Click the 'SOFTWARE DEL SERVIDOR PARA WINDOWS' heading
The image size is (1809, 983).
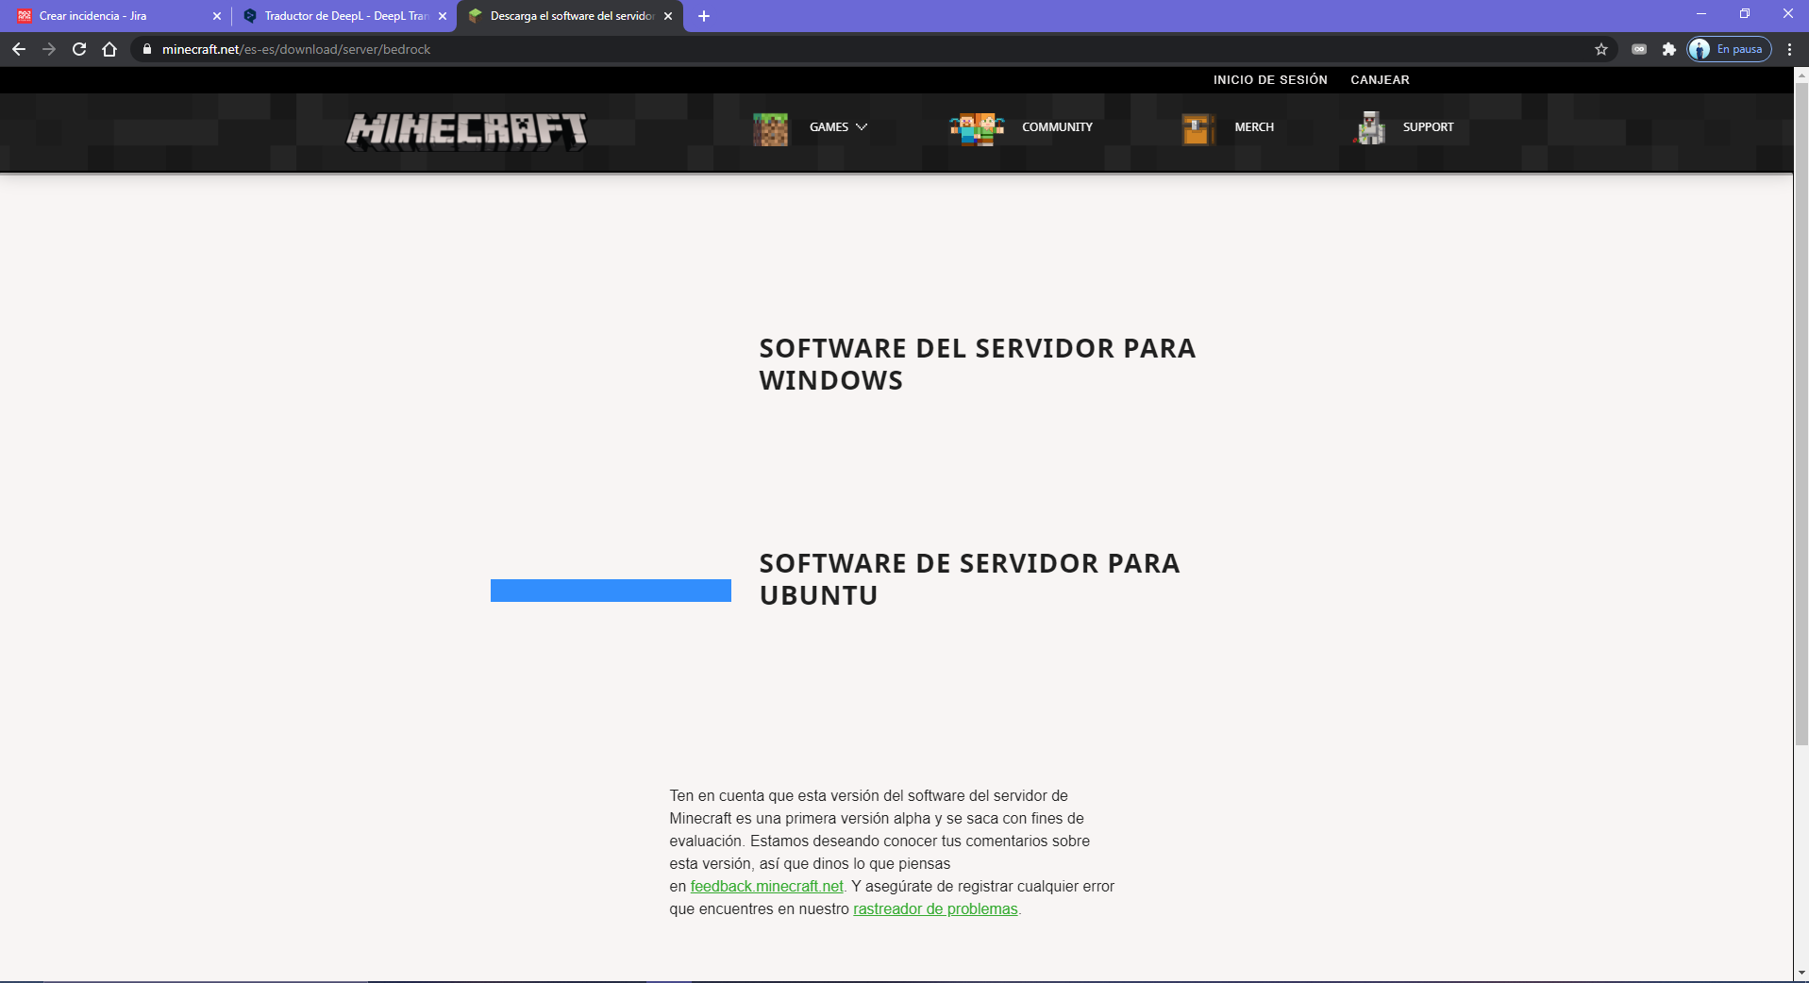pyautogui.click(x=978, y=364)
